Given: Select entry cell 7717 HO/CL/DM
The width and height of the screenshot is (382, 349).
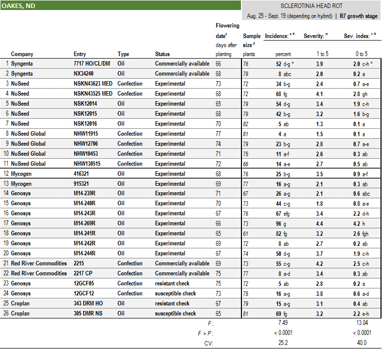Looking at the screenshot, I should tap(93, 64).
